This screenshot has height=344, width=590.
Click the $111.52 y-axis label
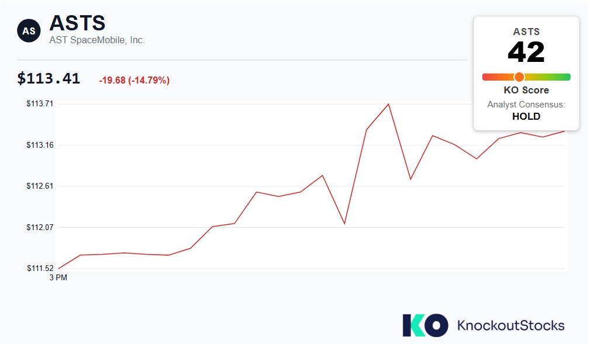[40, 269]
